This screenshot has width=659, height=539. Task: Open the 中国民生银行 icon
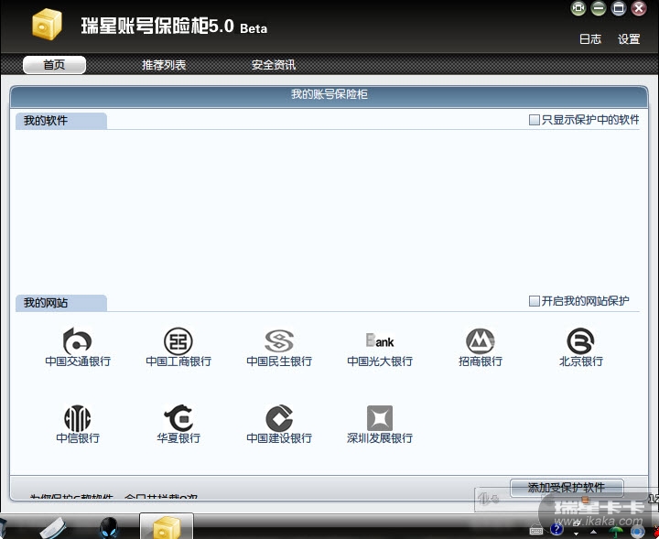click(279, 341)
